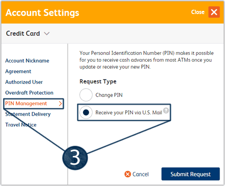
Task: Click the numbered step 3 badge
Action: pos(75,158)
